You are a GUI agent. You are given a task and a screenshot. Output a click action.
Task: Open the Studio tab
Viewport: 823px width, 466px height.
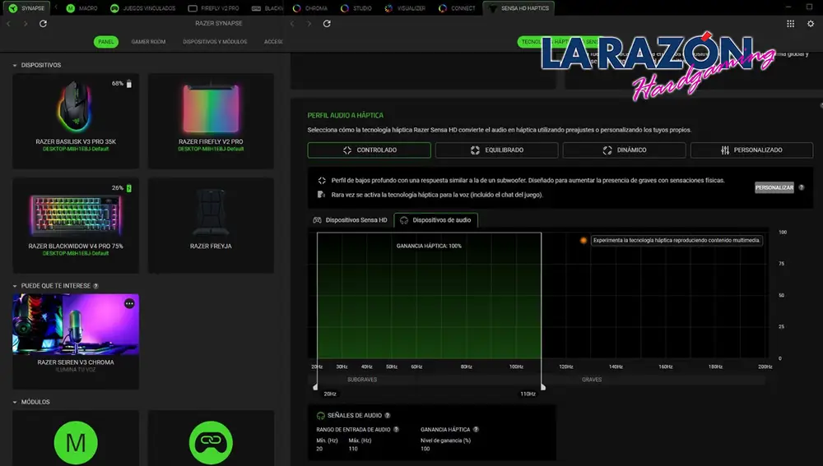point(356,8)
